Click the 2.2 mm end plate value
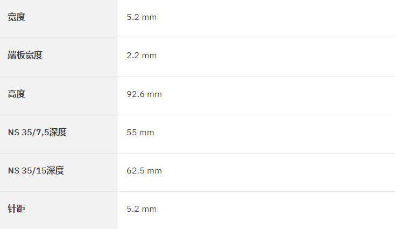 click(142, 55)
